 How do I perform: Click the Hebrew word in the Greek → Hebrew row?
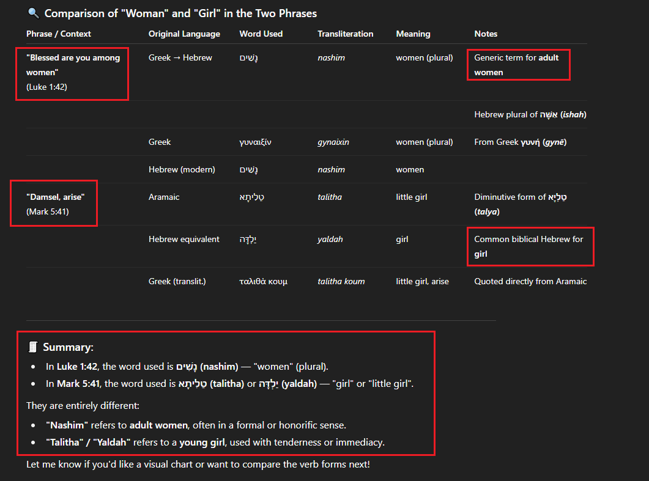[248, 58]
